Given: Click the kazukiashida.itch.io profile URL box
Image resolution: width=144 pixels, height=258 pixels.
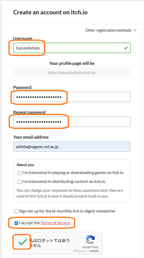Looking at the screenshot, I should coord(72,72).
